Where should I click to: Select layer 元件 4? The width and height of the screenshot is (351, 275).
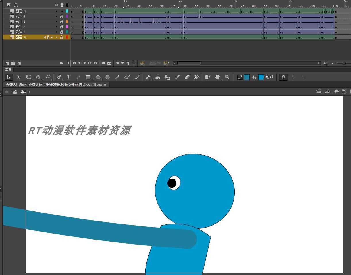pyautogui.click(x=20, y=16)
